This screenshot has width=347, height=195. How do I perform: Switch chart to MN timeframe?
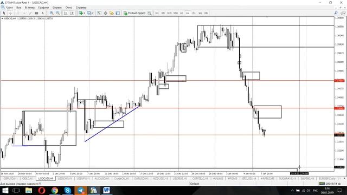pos(206,13)
